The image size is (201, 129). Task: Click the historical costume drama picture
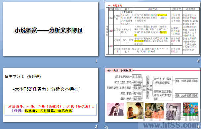click(x=154, y=110)
